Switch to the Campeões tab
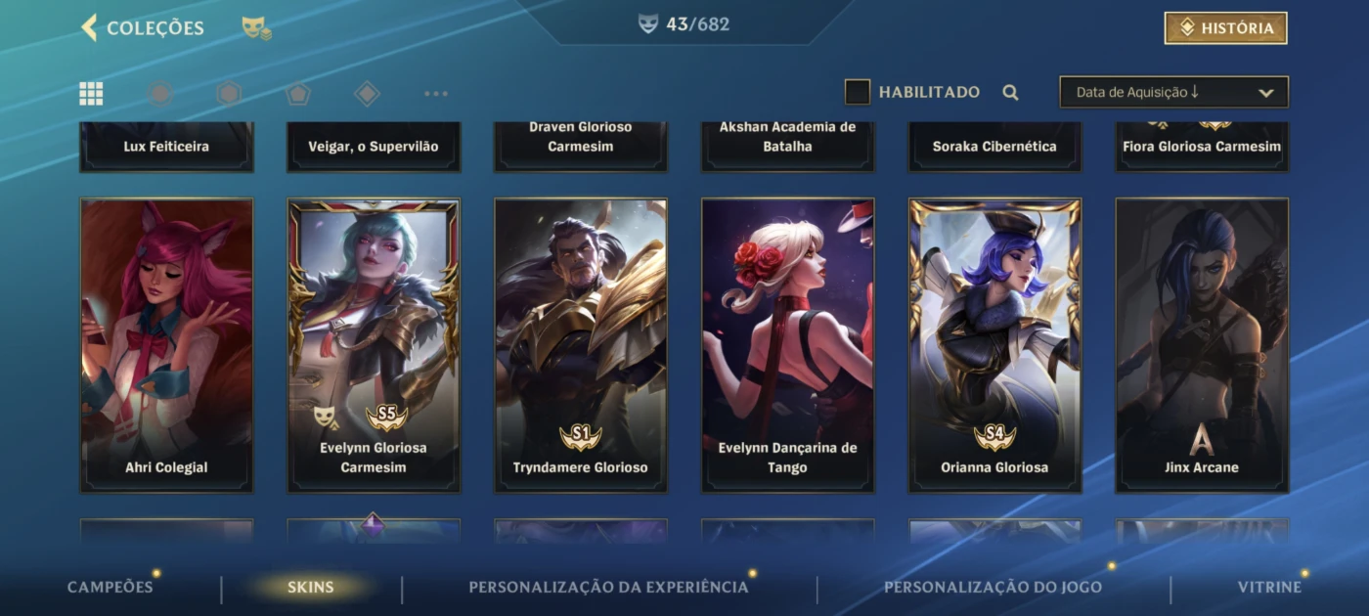 point(110,587)
